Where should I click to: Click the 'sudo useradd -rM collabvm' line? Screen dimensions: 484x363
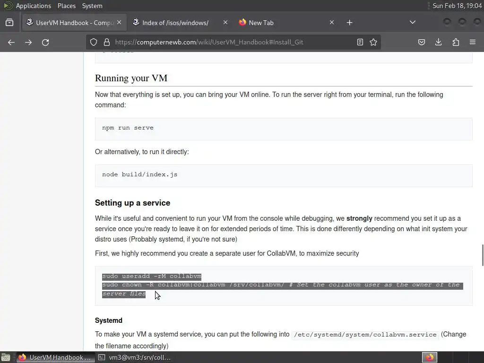pyautogui.click(x=152, y=276)
